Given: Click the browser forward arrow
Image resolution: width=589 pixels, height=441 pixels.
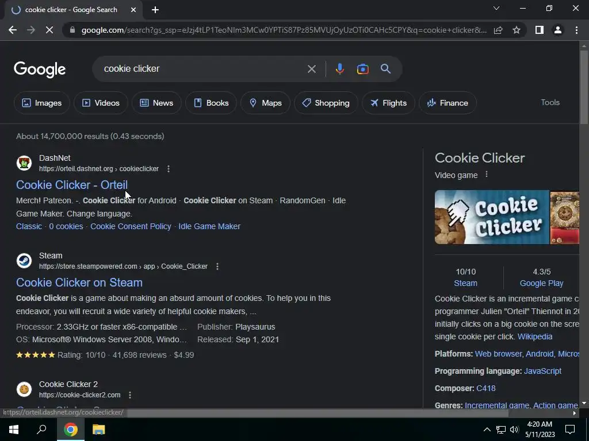Looking at the screenshot, I should tap(31, 30).
